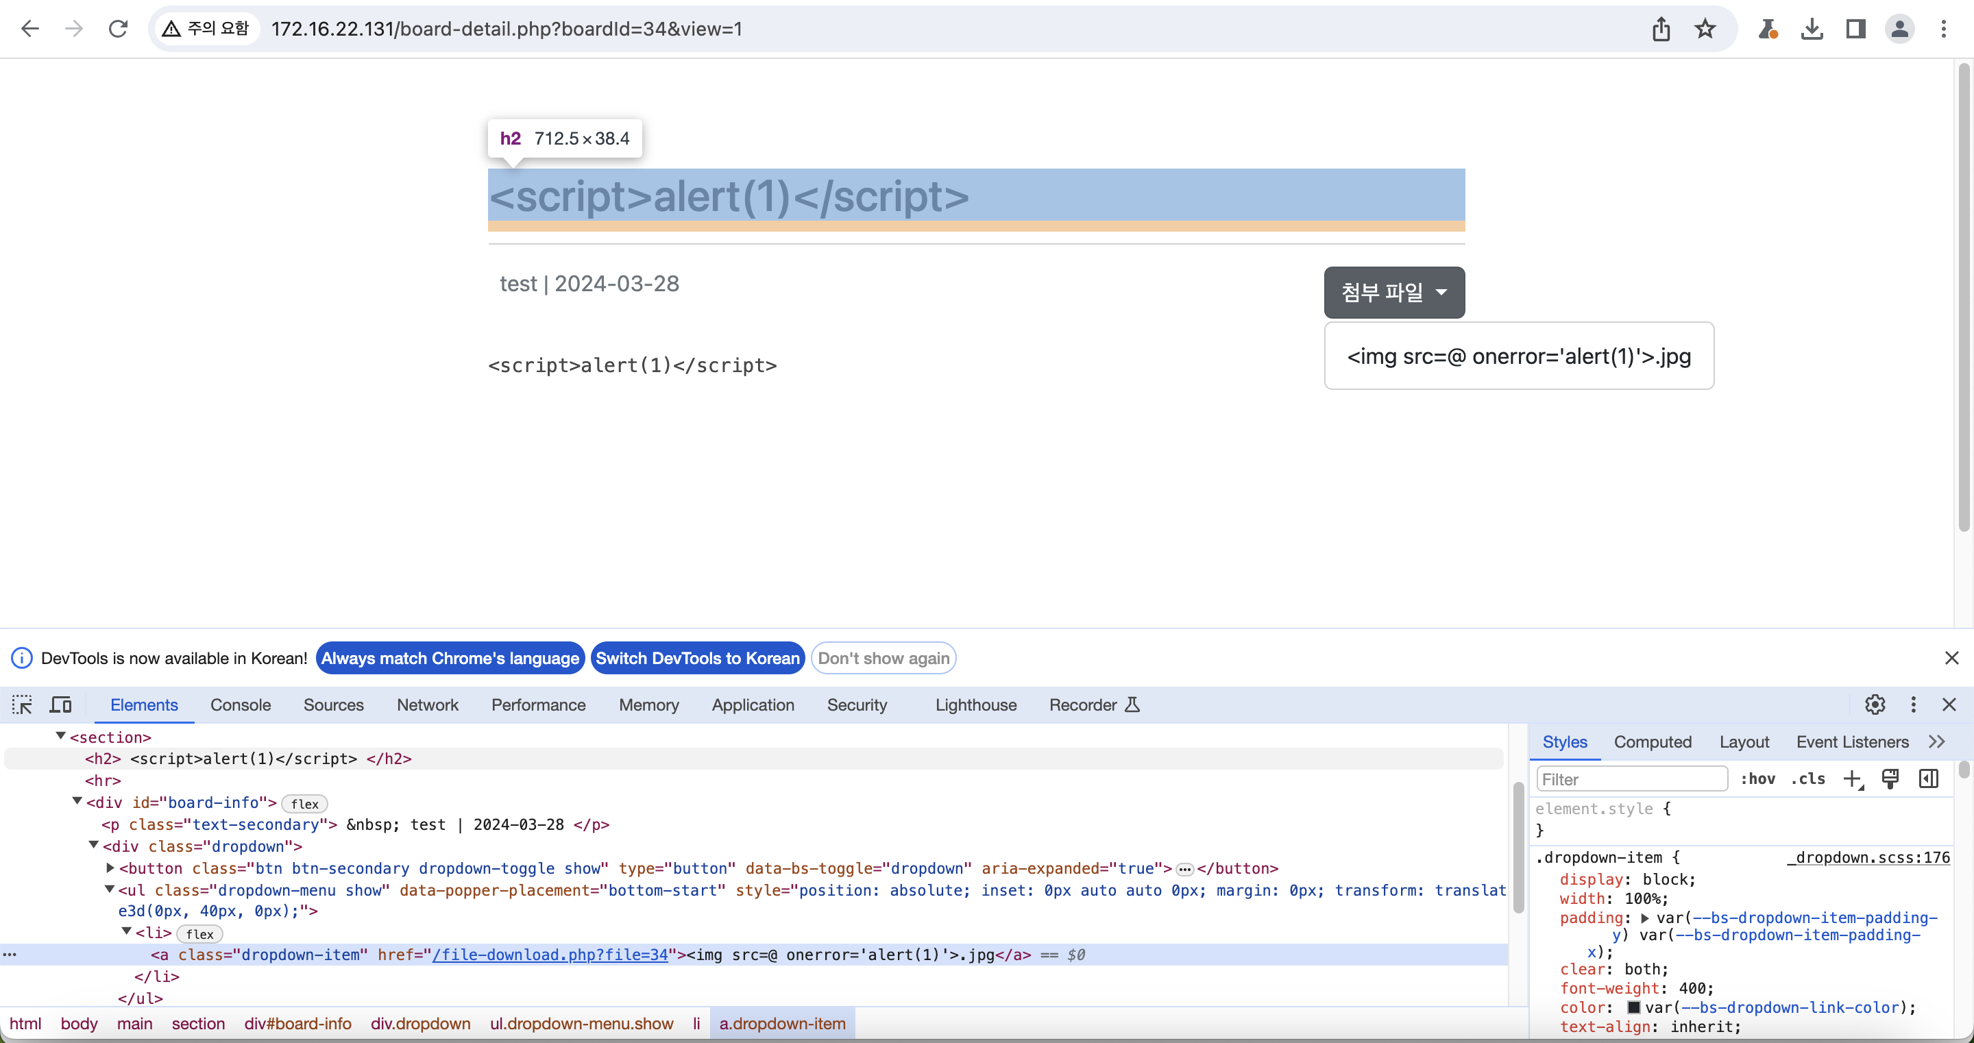Collapse the li node
The image size is (1974, 1043).
tap(127, 931)
